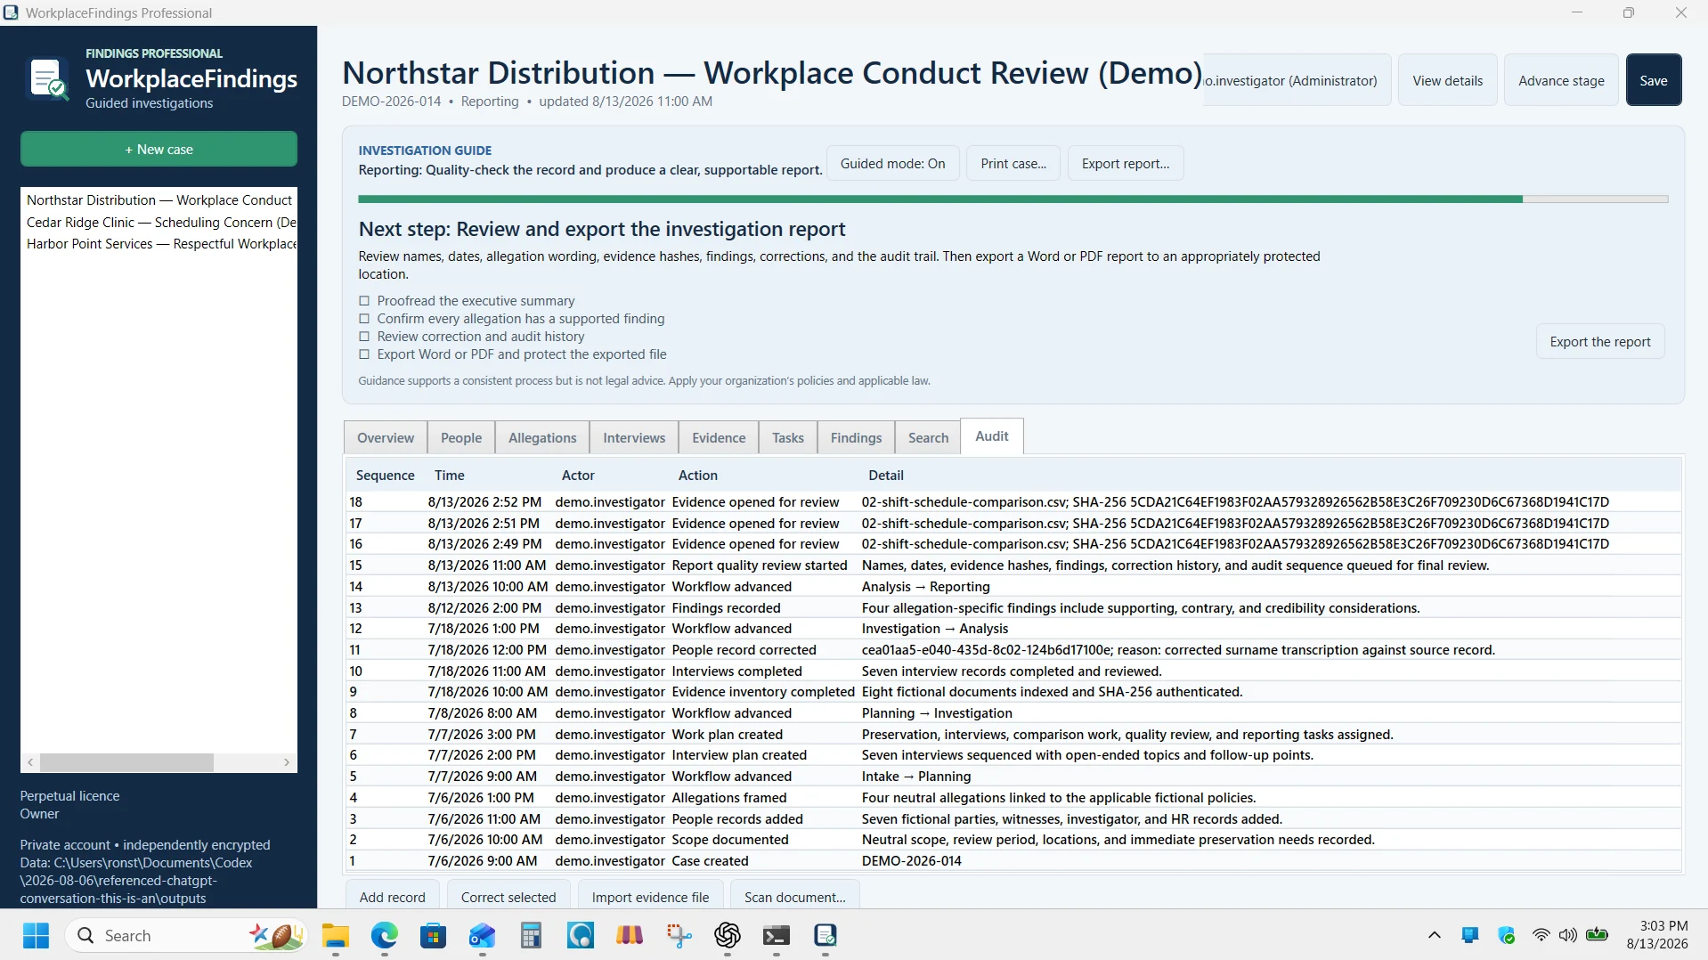Viewport: 1708px width, 960px height.
Task: Click the Sequence column header
Action: [x=386, y=476]
